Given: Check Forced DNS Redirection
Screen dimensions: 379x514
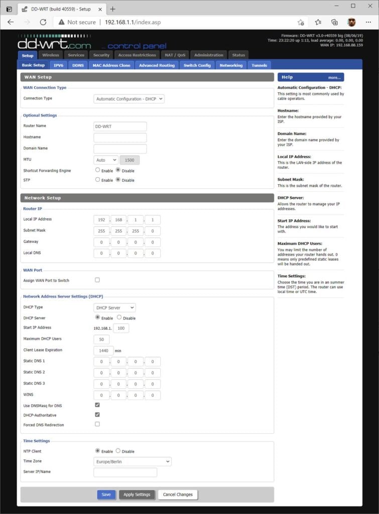Looking at the screenshot, I should (x=97, y=424).
